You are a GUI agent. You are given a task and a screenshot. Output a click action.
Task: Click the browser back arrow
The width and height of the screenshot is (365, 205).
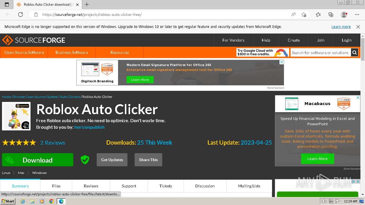pos(8,15)
